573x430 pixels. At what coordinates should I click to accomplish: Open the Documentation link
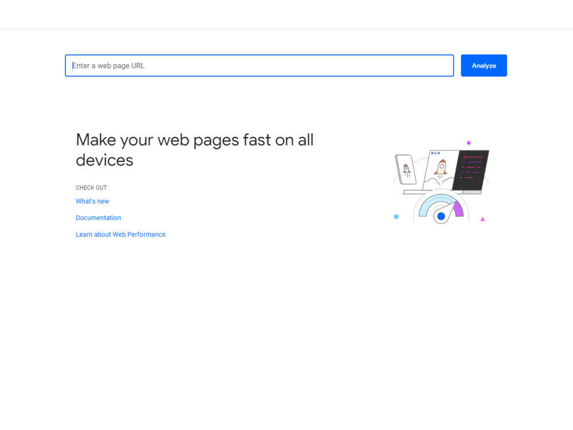click(x=99, y=218)
